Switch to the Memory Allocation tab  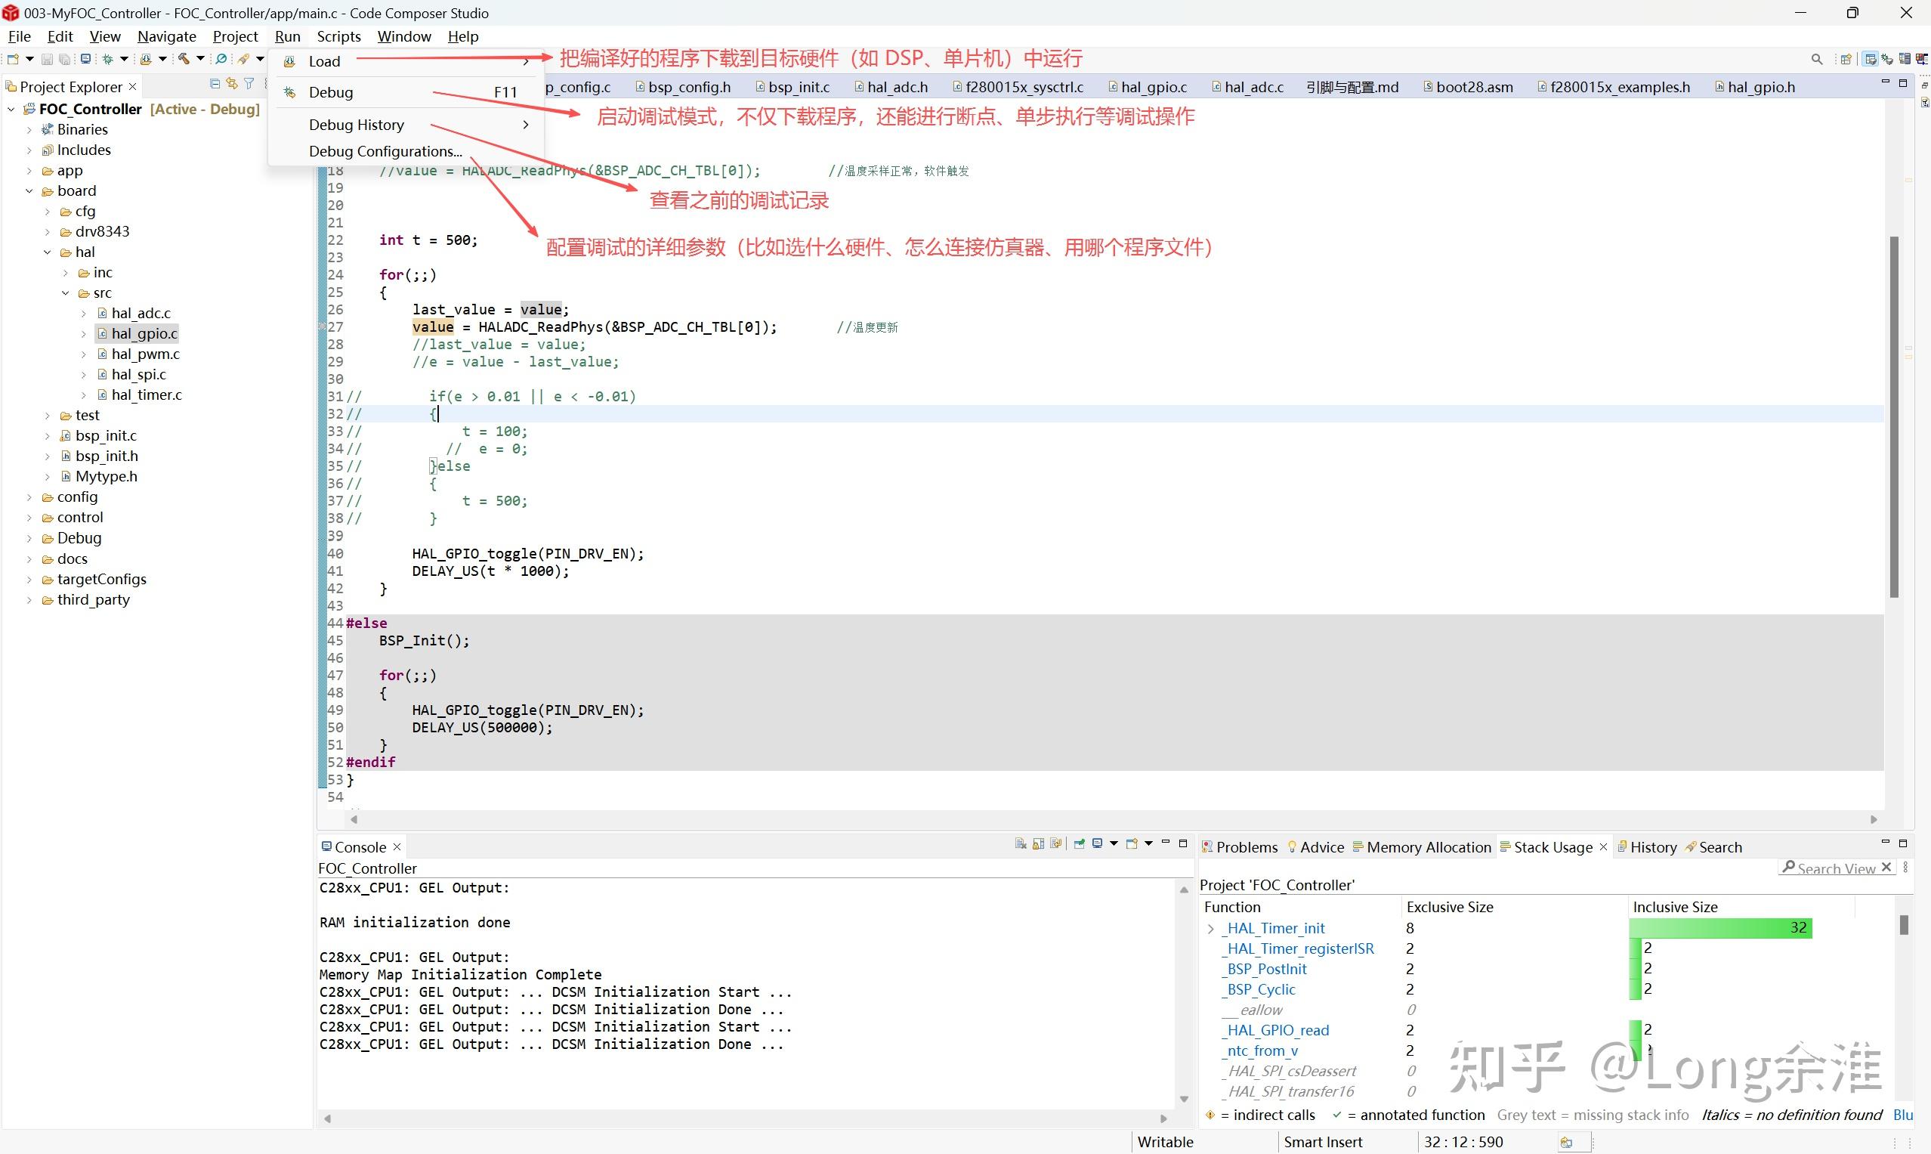point(1422,848)
